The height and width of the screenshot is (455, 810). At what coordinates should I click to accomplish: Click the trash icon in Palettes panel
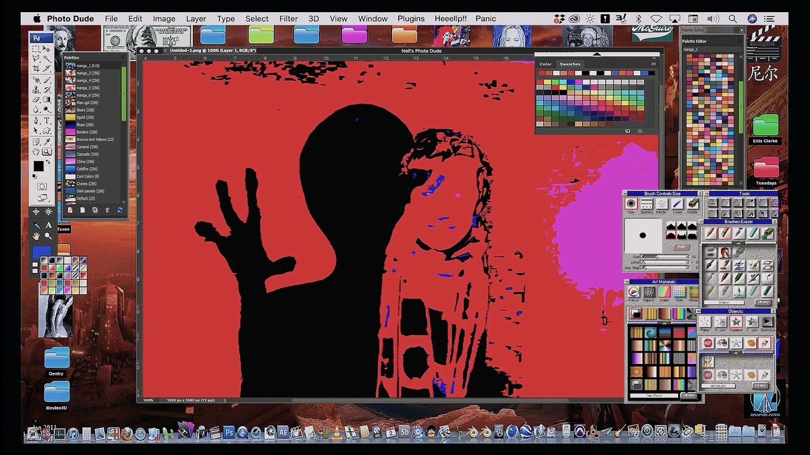107,210
